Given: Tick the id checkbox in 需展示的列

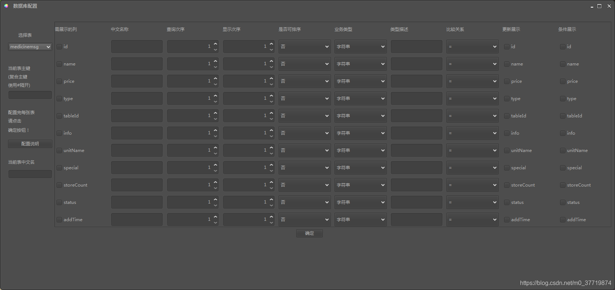Looking at the screenshot, I should tap(59, 47).
